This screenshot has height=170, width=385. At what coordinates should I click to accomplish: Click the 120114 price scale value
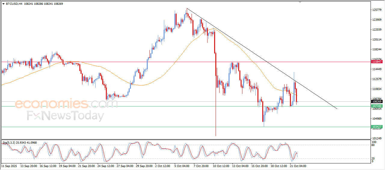coord(377,40)
